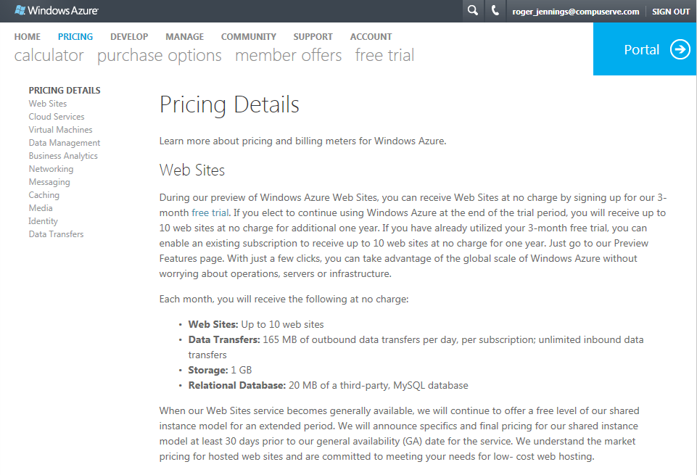The image size is (697, 475).
Task: Select the purchase options tab
Action: 159,56
